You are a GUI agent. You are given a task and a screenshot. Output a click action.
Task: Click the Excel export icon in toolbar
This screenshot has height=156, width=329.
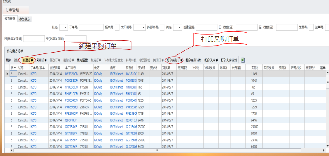click(x=243, y=60)
